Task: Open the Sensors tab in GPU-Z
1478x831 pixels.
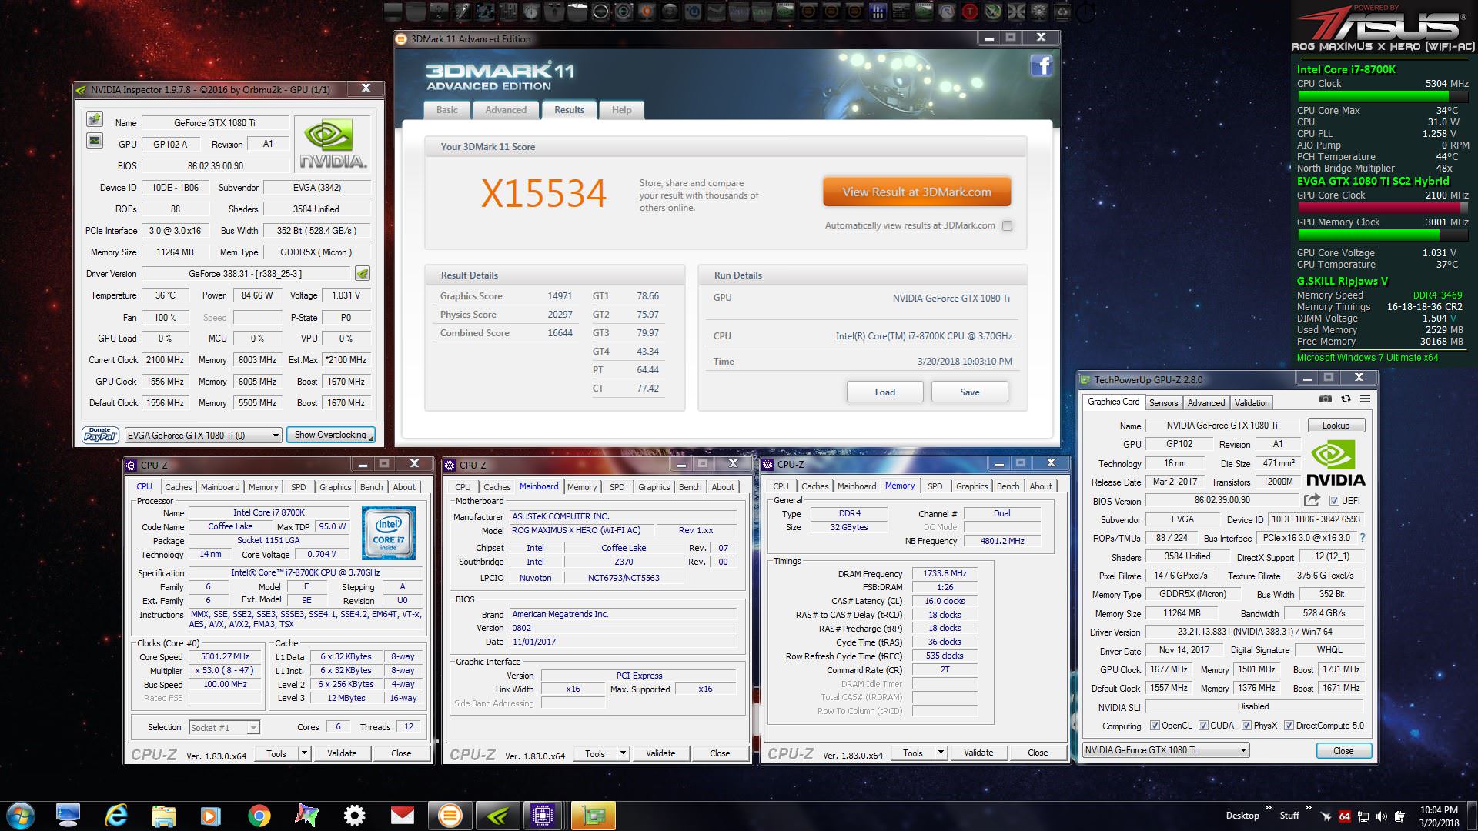Action: (x=1163, y=403)
